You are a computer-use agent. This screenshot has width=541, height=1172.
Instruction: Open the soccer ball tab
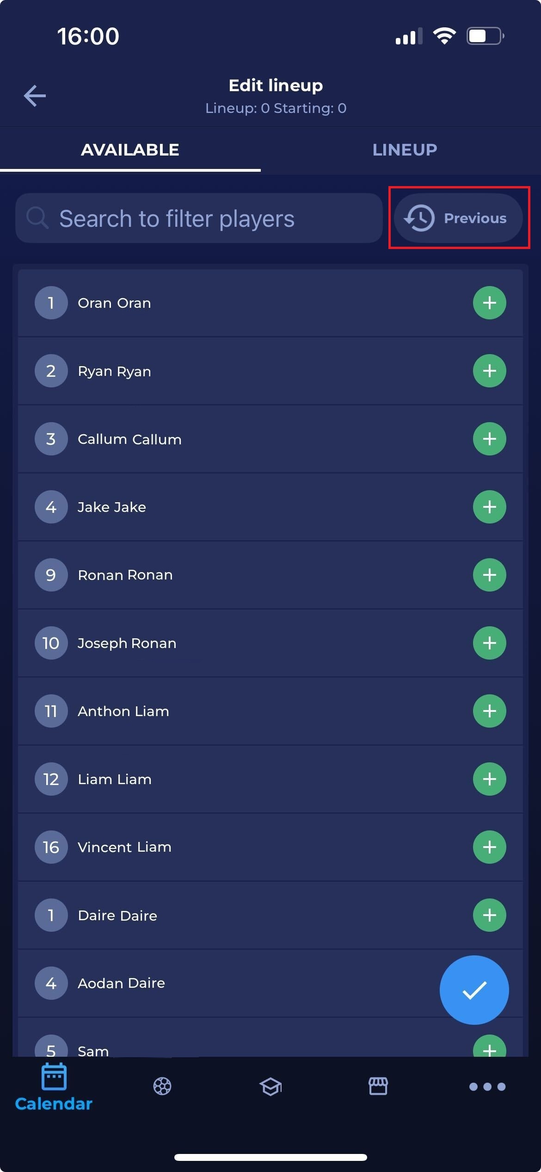162,1086
